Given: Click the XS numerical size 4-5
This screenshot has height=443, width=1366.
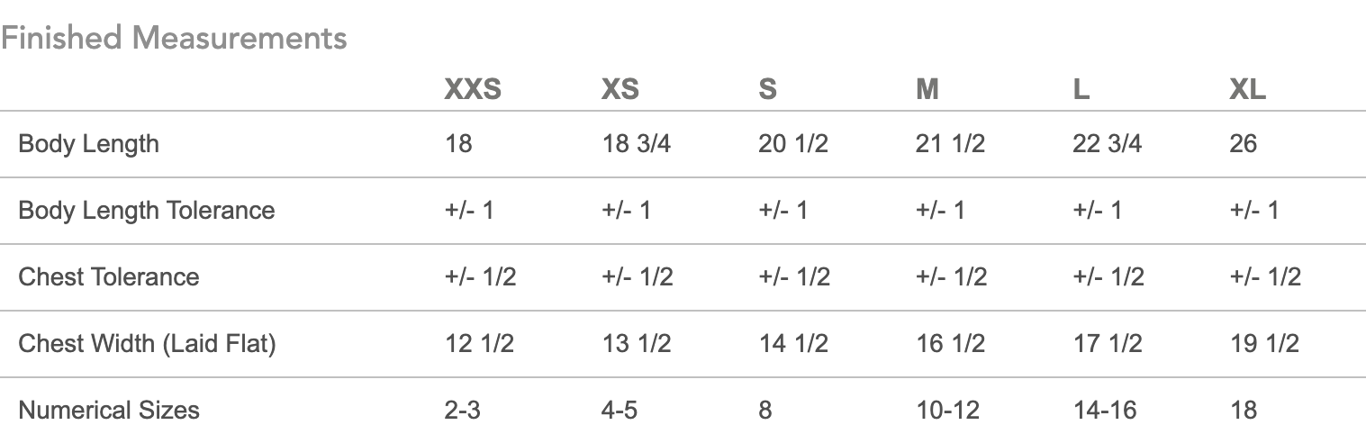Looking at the screenshot, I should (x=620, y=411).
